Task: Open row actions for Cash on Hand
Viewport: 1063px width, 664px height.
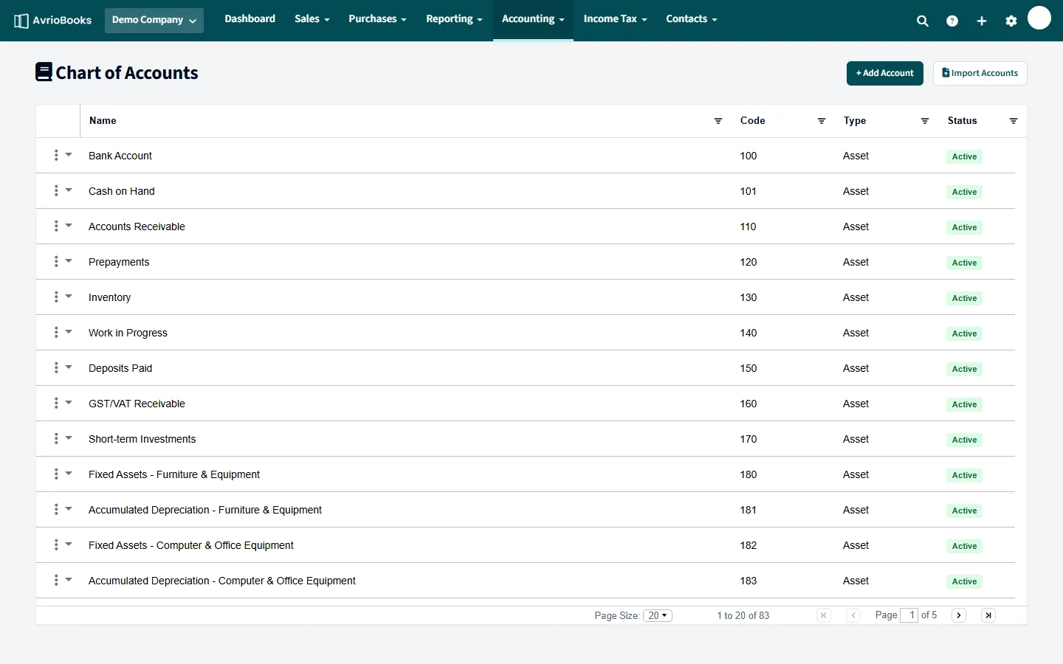Action: click(62, 191)
